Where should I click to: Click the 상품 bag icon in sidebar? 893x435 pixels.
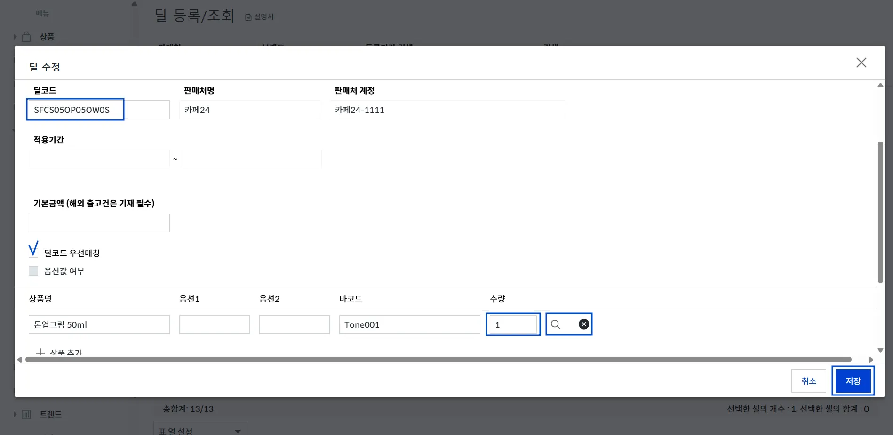(27, 37)
